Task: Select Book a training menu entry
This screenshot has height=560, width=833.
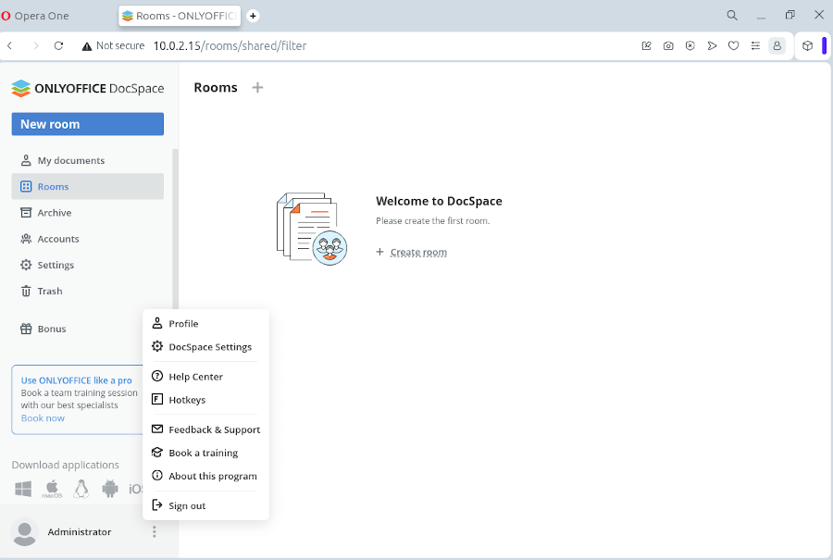Action: click(x=205, y=454)
